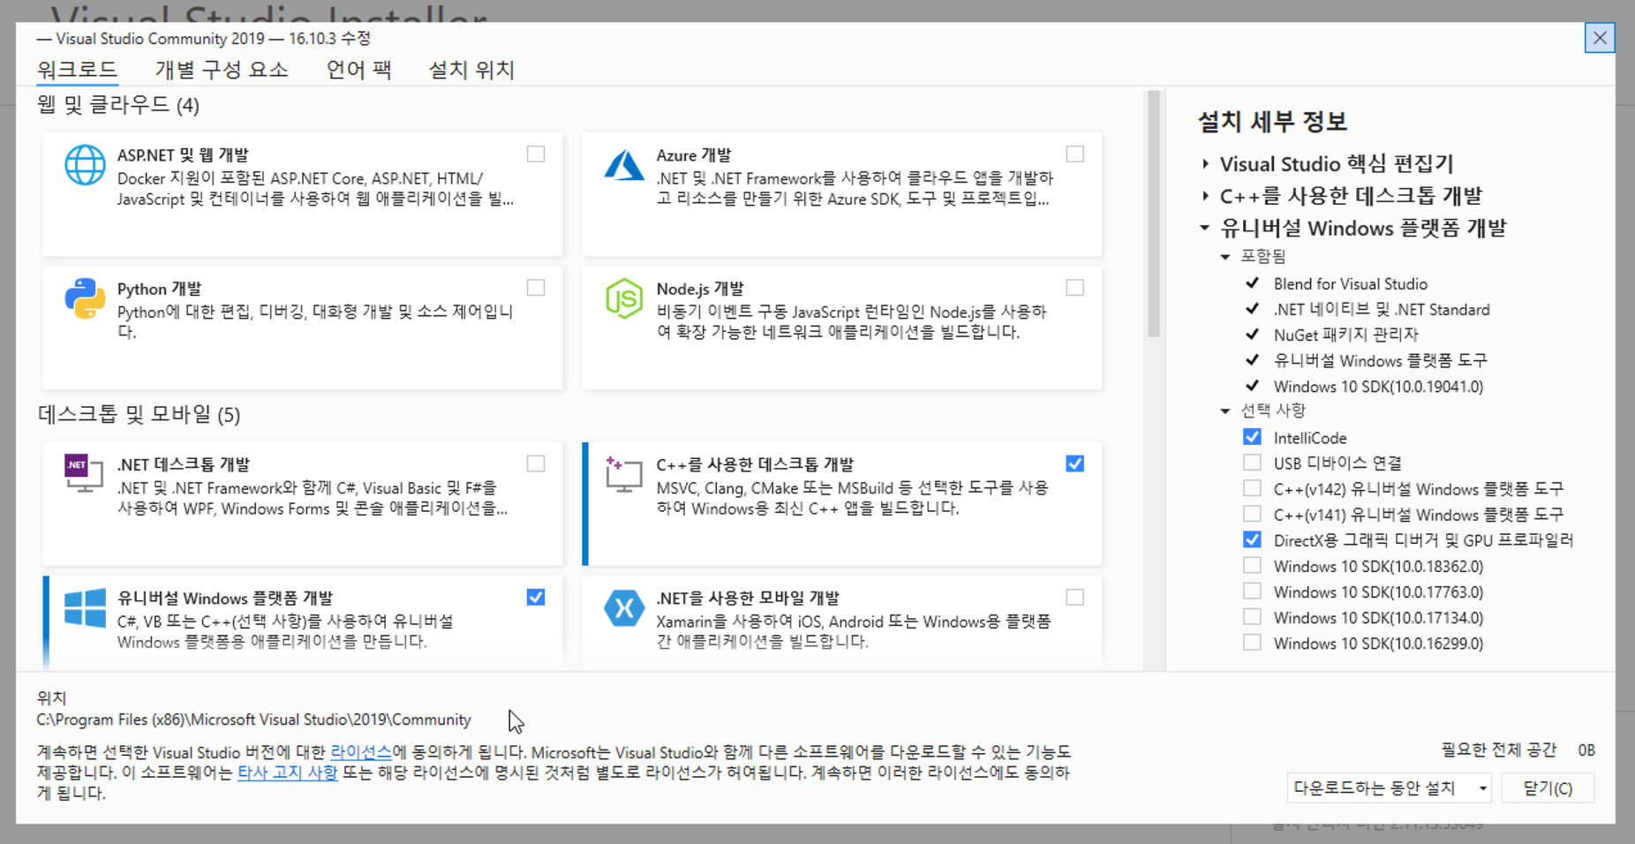Open the 타사 고지 사항 link

[x=288, y=772]
